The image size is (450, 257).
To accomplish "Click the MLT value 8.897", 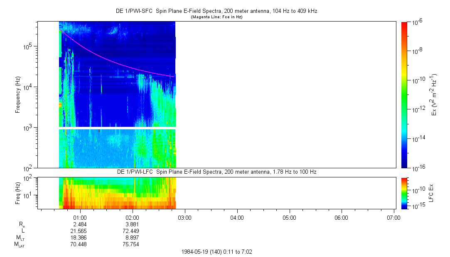I will click(132, 238).
